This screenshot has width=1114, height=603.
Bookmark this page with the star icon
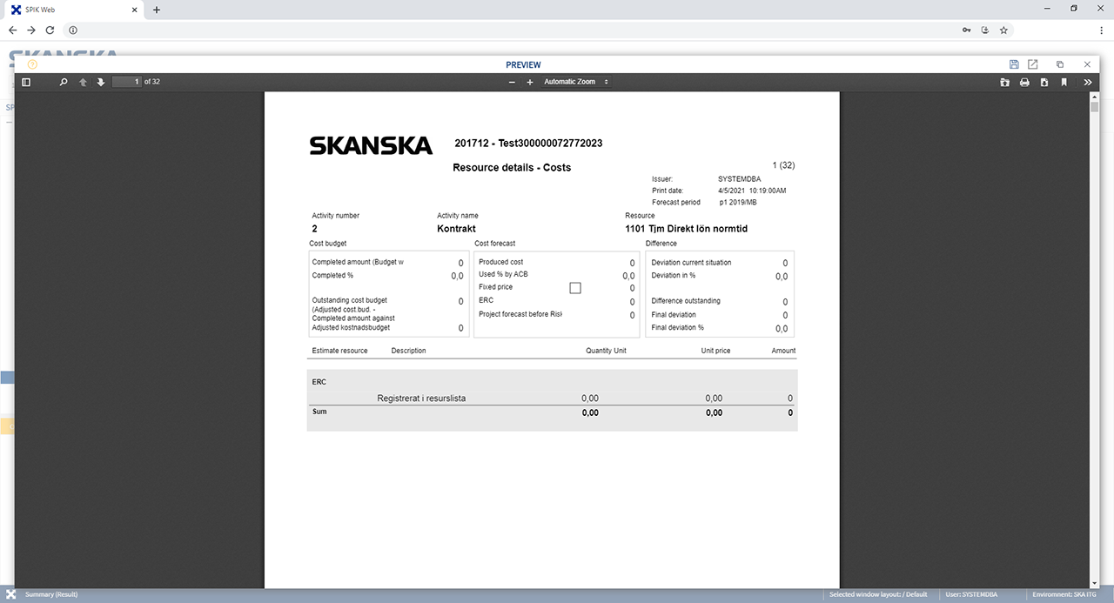point(1003,30)
